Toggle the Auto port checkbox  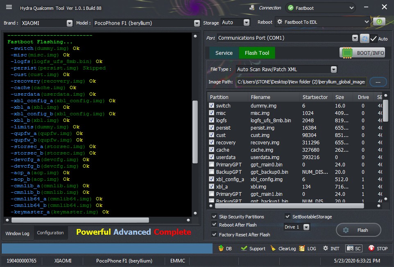click(374, 38)
